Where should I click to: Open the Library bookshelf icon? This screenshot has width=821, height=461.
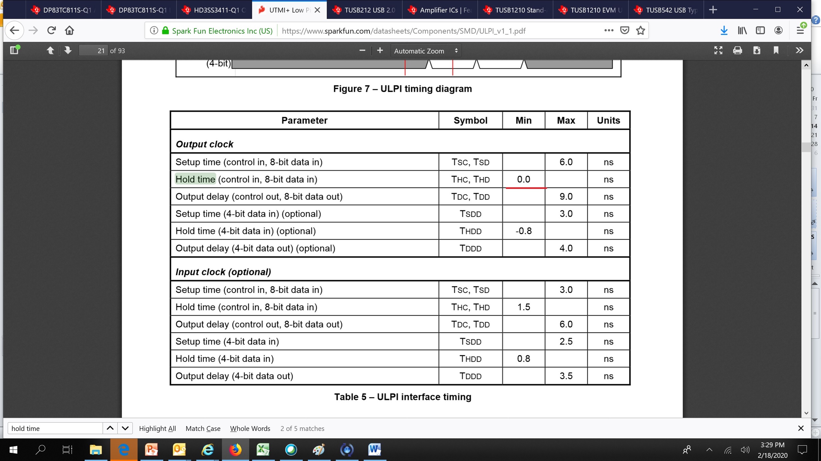point(742,31)
